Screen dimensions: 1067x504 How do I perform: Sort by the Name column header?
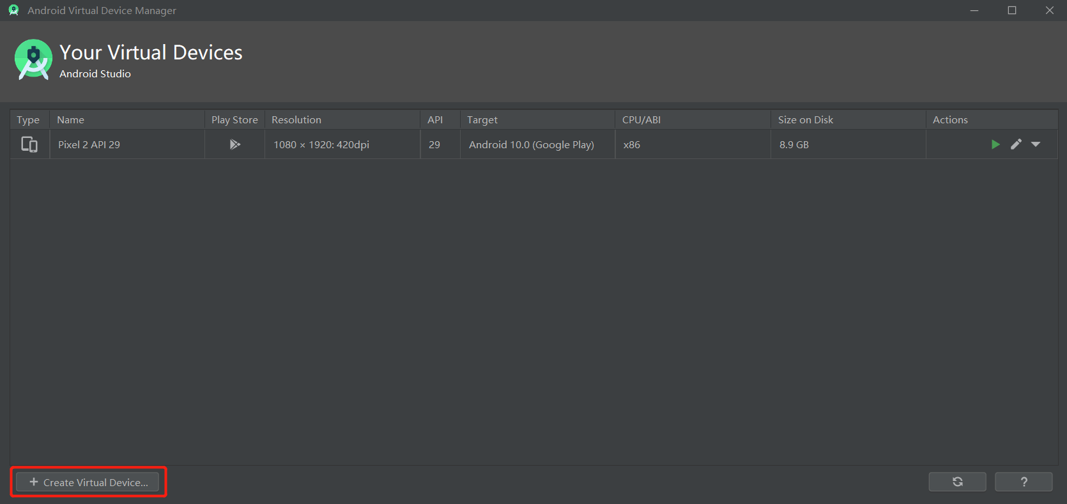pos(127,120)
